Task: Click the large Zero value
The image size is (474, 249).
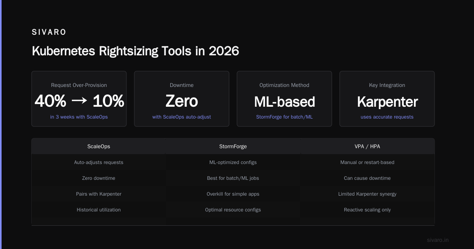Action: pos(182,102)
